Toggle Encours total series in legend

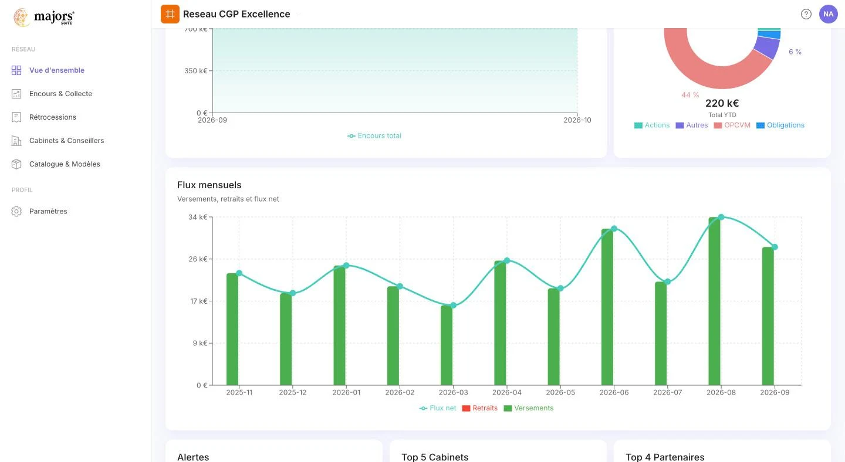[x=374, y=136]
